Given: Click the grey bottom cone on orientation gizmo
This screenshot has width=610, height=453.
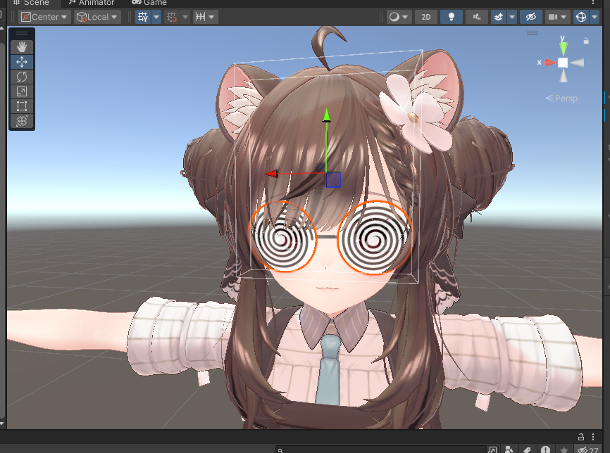Looking at the screenshot, I should tap(563, 76).
